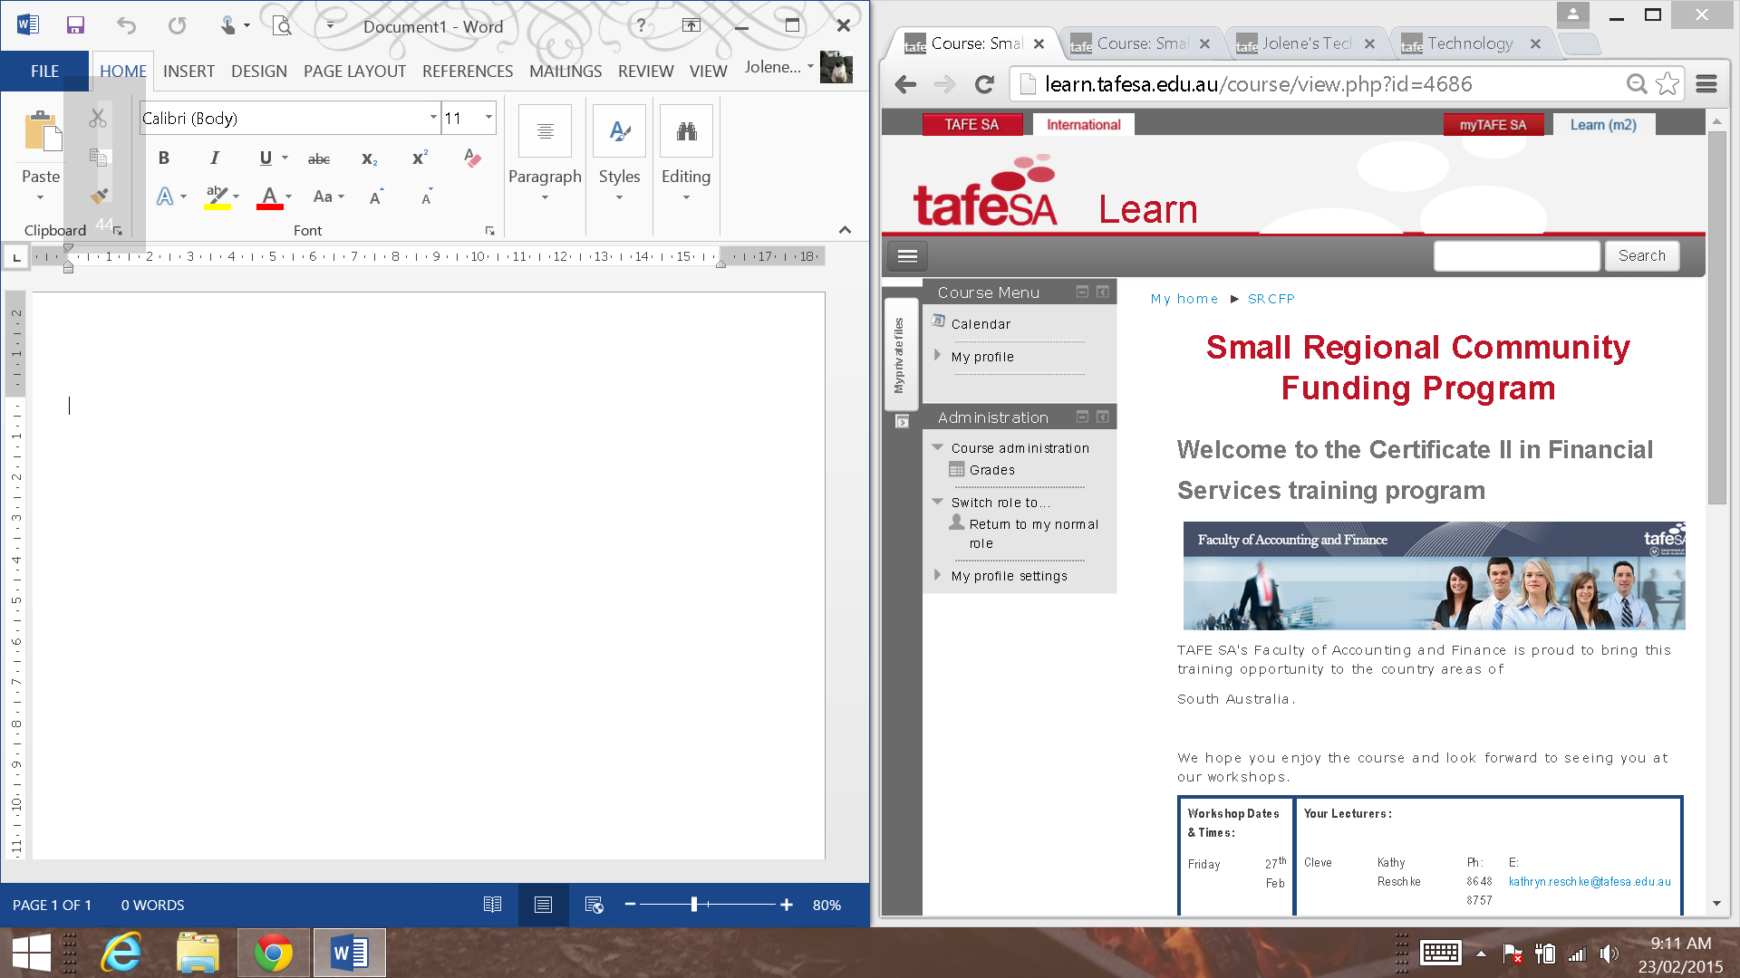Toggle Subscript formatting
Image resolution: width=1740 pixels, height=978 pixels.
[369, 158]
